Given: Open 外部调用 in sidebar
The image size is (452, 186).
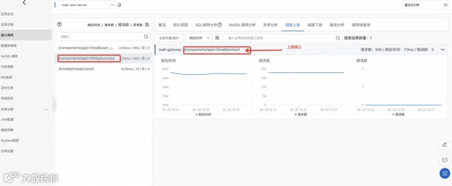Looking at the screenshot, I should [x=7, y=66].
